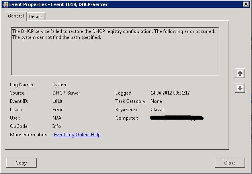Select the General tab
Screen dimensions: 252x174
pyautogui.click(x=16, y=16)
